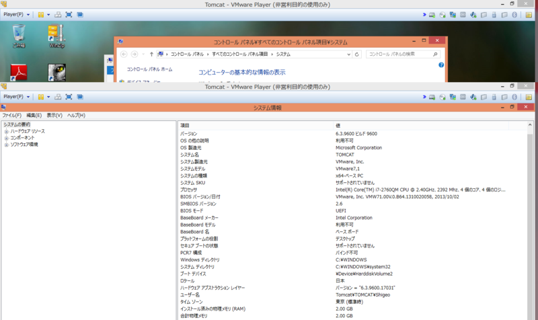Open message log icon above システム情報
The width and height of the screenshot is (538, 320).
pos(529,97)
